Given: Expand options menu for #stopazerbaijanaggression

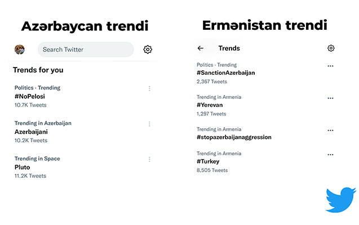Looking at the screenshot, I should (x=330, y=130).
